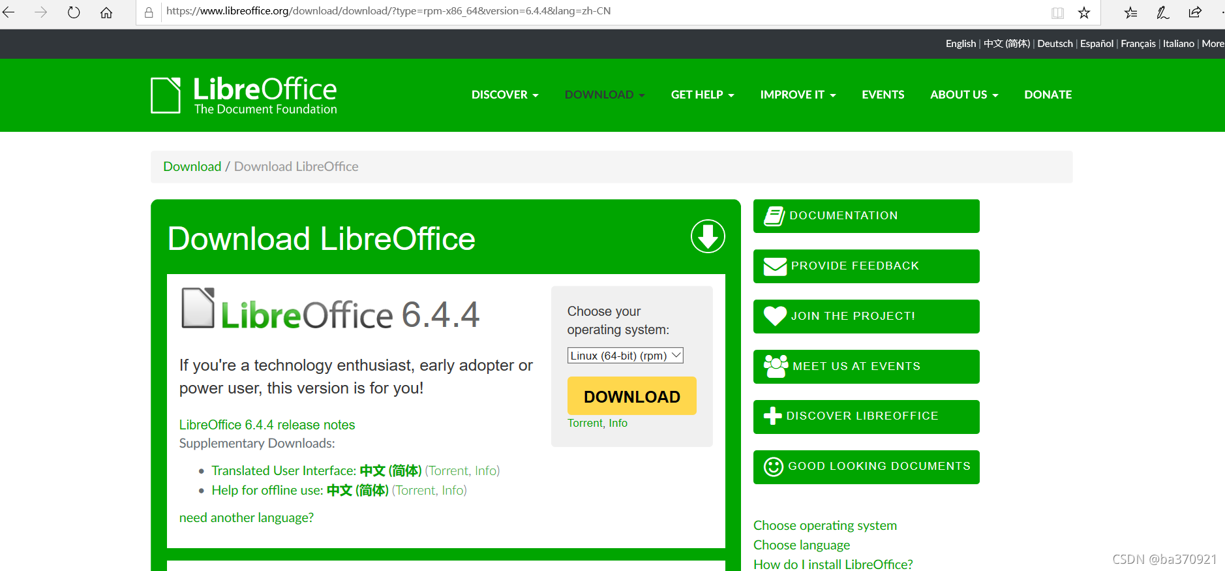
Task: Open LibreOffice 6.4.4 release notes
Action: click(x=267, y=425)
